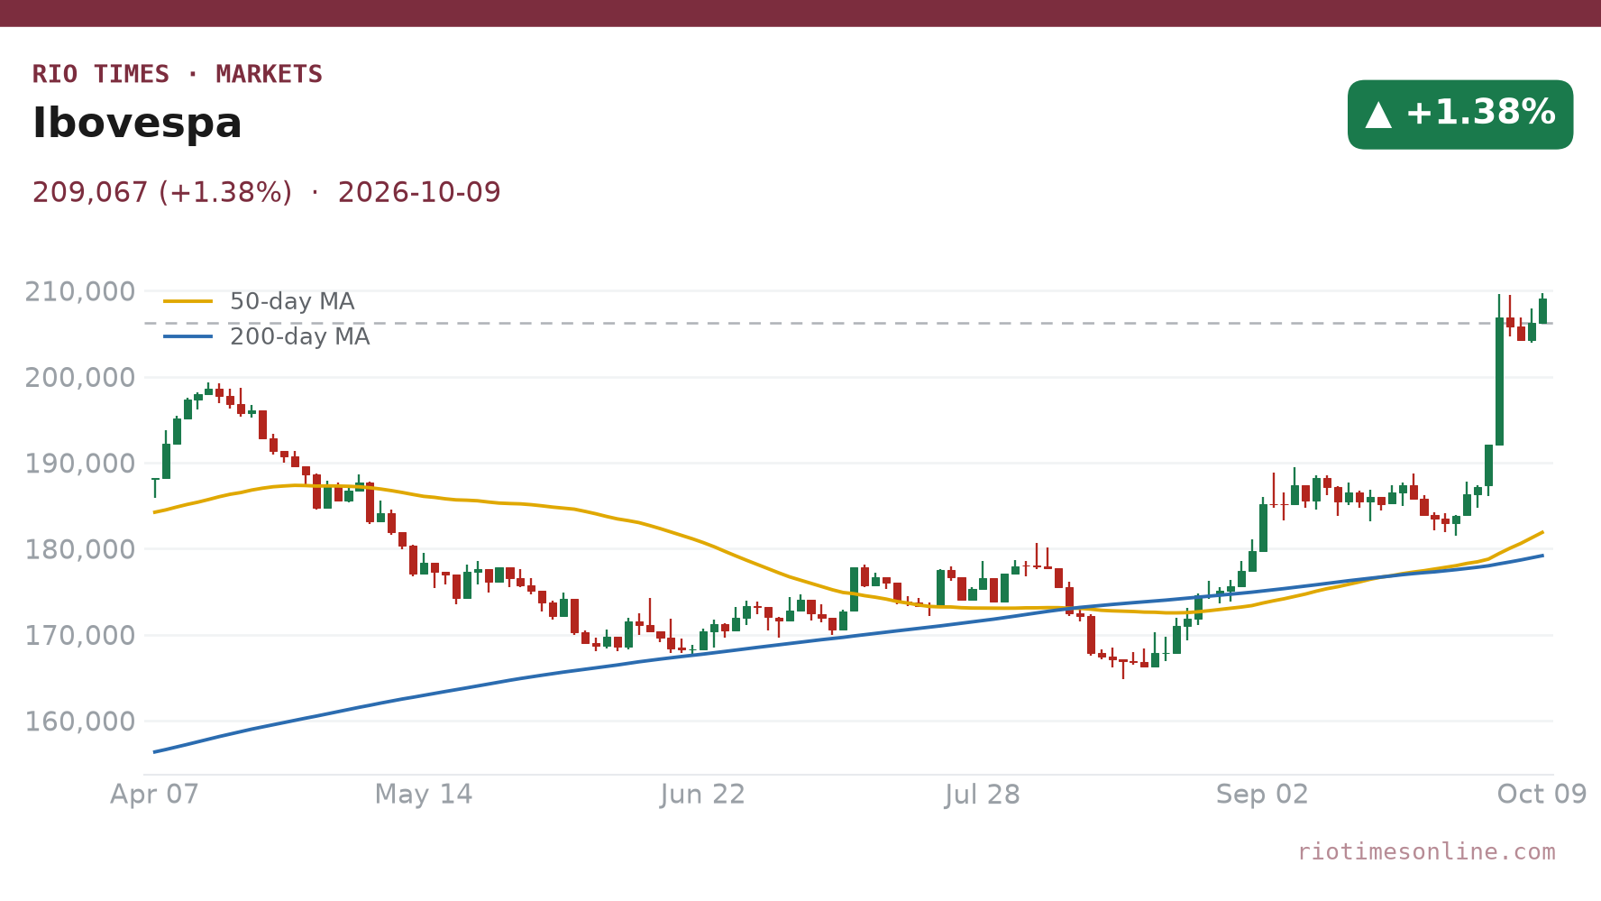Click the blue 200-day MA legend swatch
The image size is (1601, 901).
[x=188, y=336]
